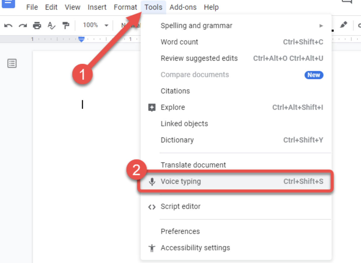Click the Google Docs home logo
The width and height of the screenshot is (361, 263).
[x=8, y=4]
